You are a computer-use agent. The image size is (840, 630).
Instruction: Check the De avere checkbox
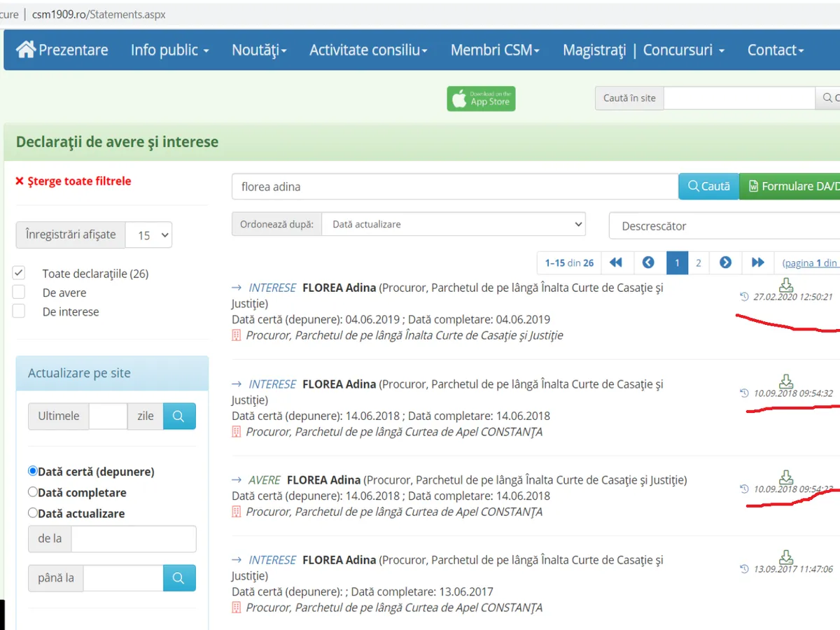coord(19,293)
